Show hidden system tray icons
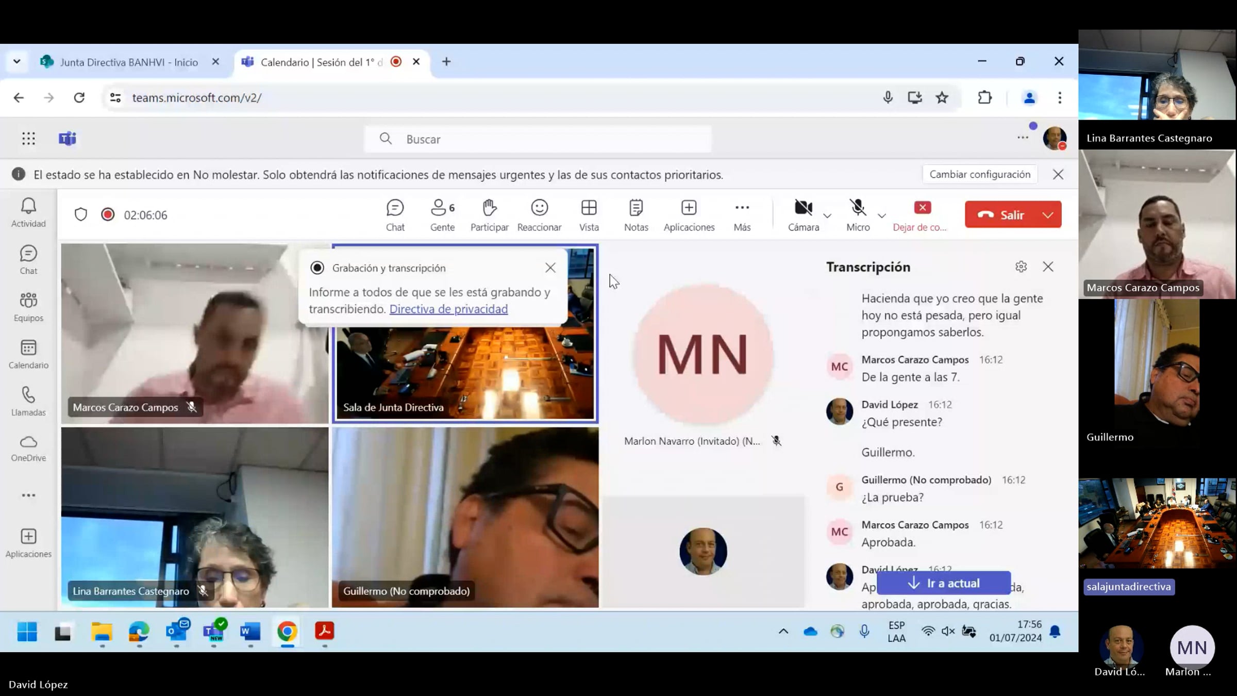Viewport: 1237px width, 696px height. tap(783, 632)
